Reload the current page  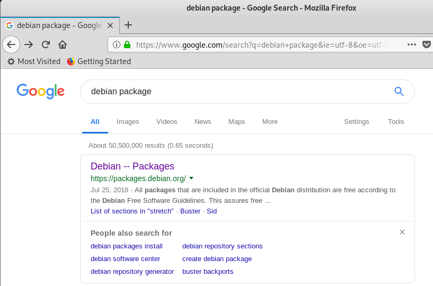point(46,44)
